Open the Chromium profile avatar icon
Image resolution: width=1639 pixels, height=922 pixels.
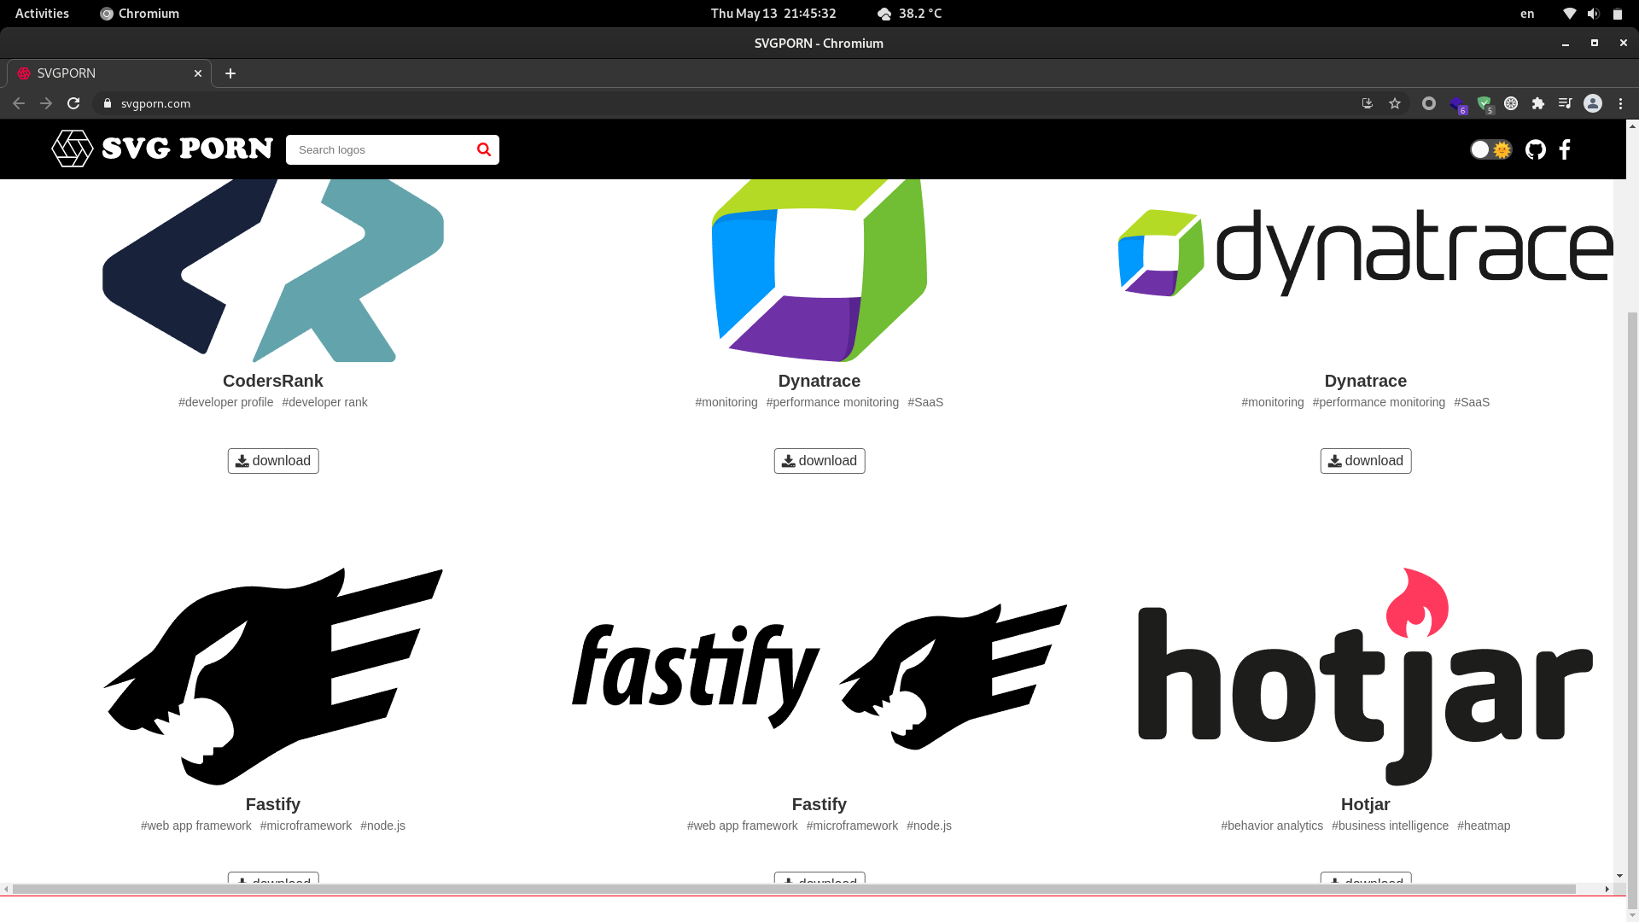tap(1592, 103)
